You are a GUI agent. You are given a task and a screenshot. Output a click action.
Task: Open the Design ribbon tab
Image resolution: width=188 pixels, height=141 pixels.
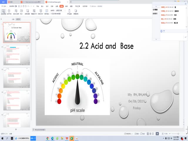pos(47,6)
